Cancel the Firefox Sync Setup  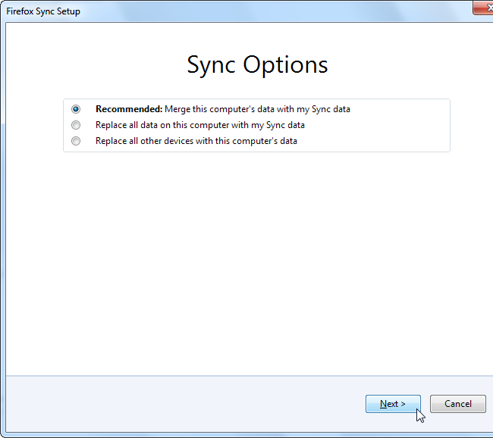[x=458, y=404]
